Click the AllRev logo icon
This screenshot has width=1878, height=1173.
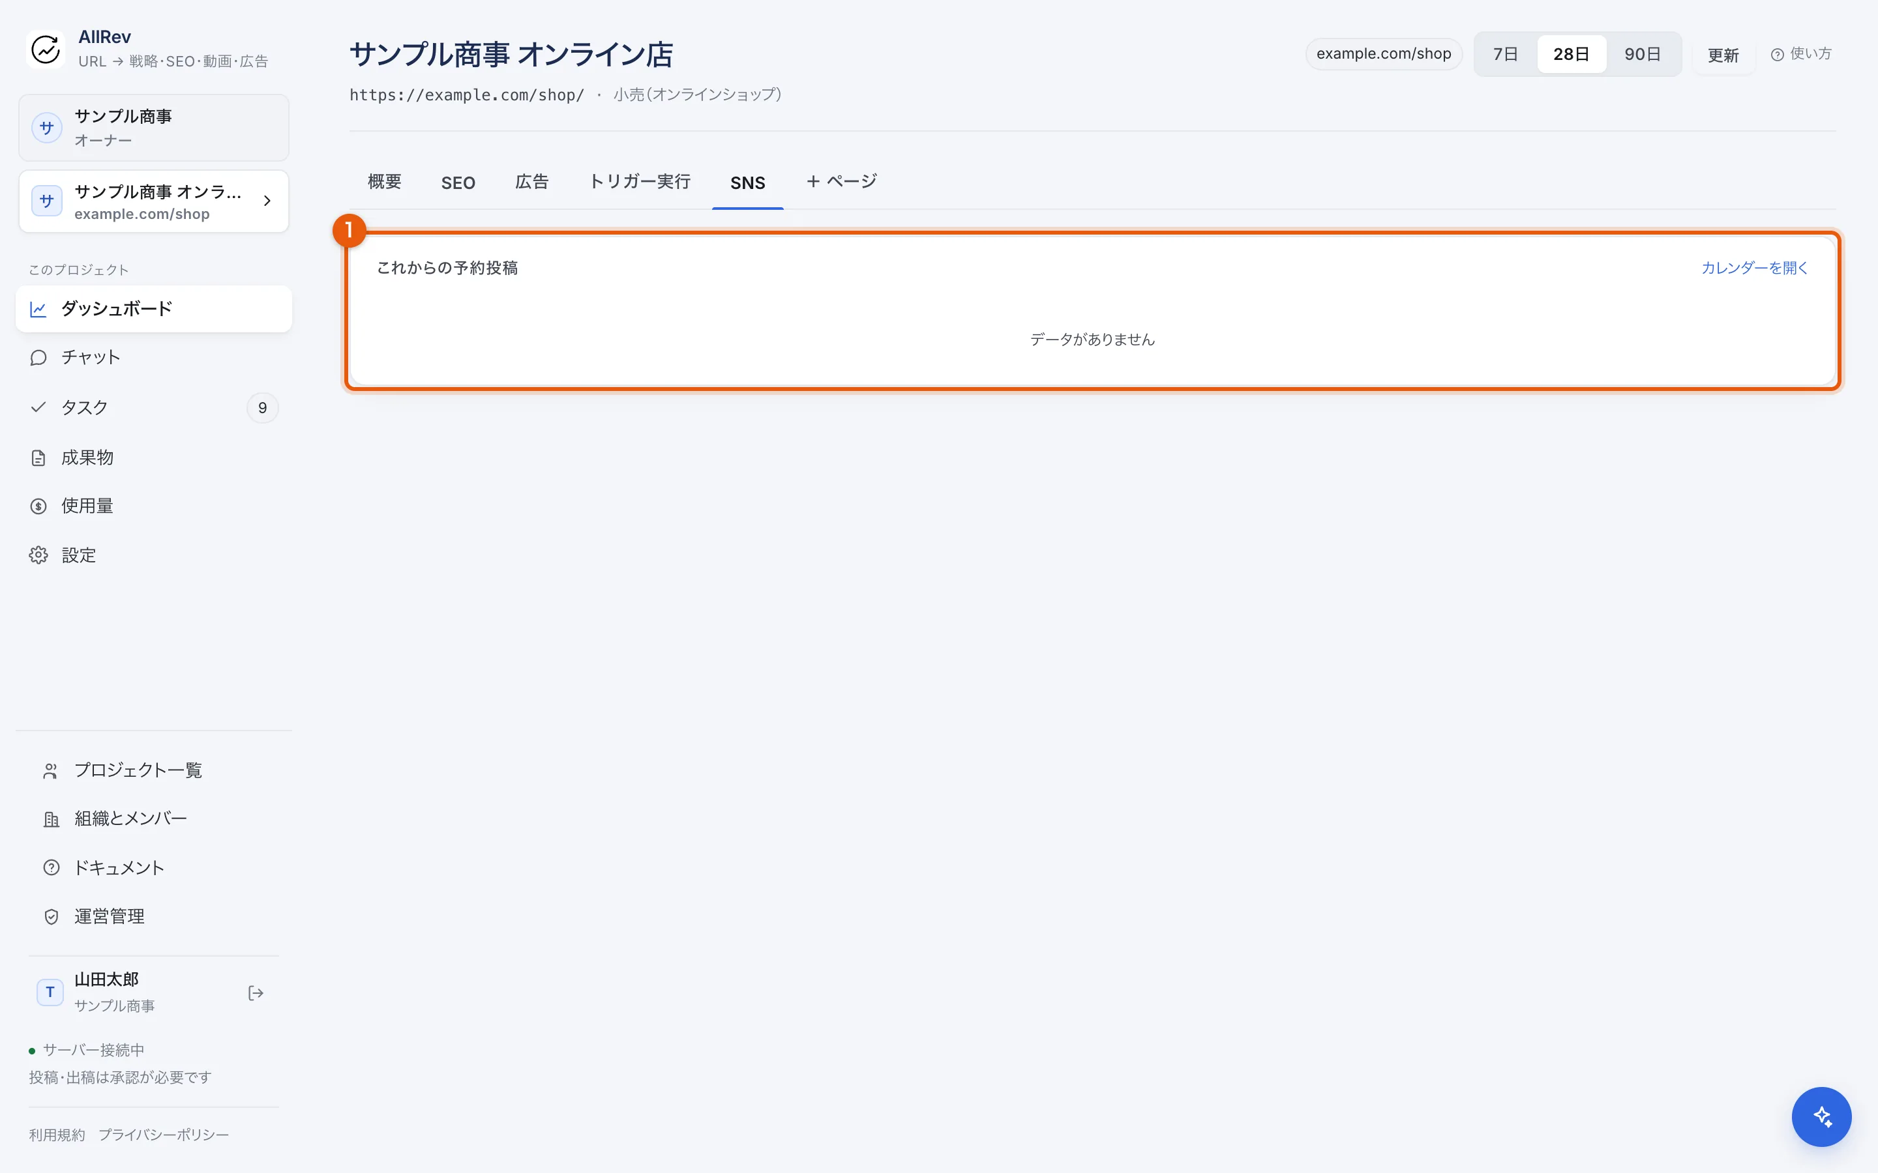(46, 49)
